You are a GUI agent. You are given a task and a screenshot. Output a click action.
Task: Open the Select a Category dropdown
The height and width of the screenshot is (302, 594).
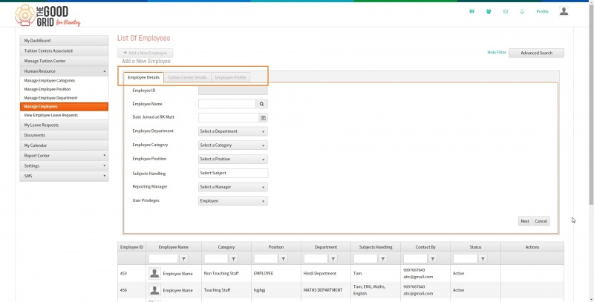pos(232,145)
